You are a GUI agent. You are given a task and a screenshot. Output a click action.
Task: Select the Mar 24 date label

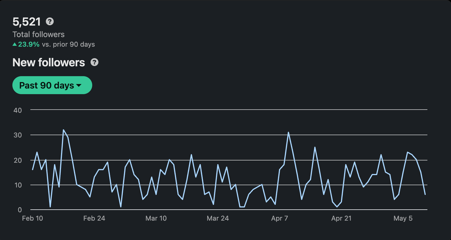pyautogui.click(x=218, y=218)
